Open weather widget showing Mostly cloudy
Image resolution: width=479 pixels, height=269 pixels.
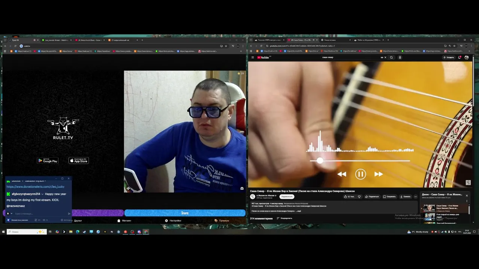(418, 232)
